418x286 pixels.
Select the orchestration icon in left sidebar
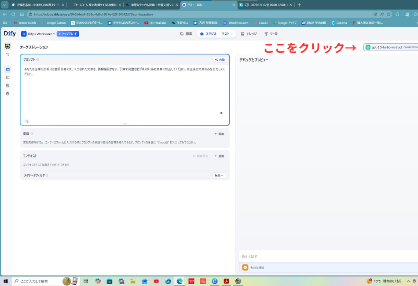7,69
